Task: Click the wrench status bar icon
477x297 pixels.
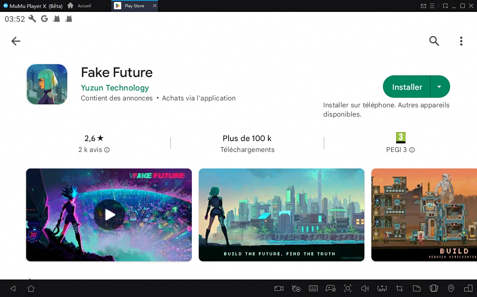Action: tap(32, 19)
